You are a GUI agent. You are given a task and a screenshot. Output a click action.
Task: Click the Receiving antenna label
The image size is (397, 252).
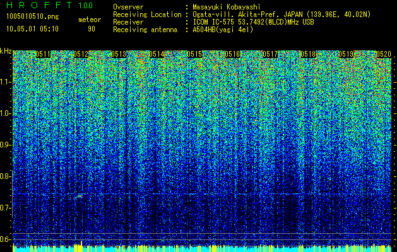145,30
